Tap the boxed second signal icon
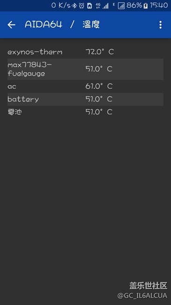 (x=121, y=6)
